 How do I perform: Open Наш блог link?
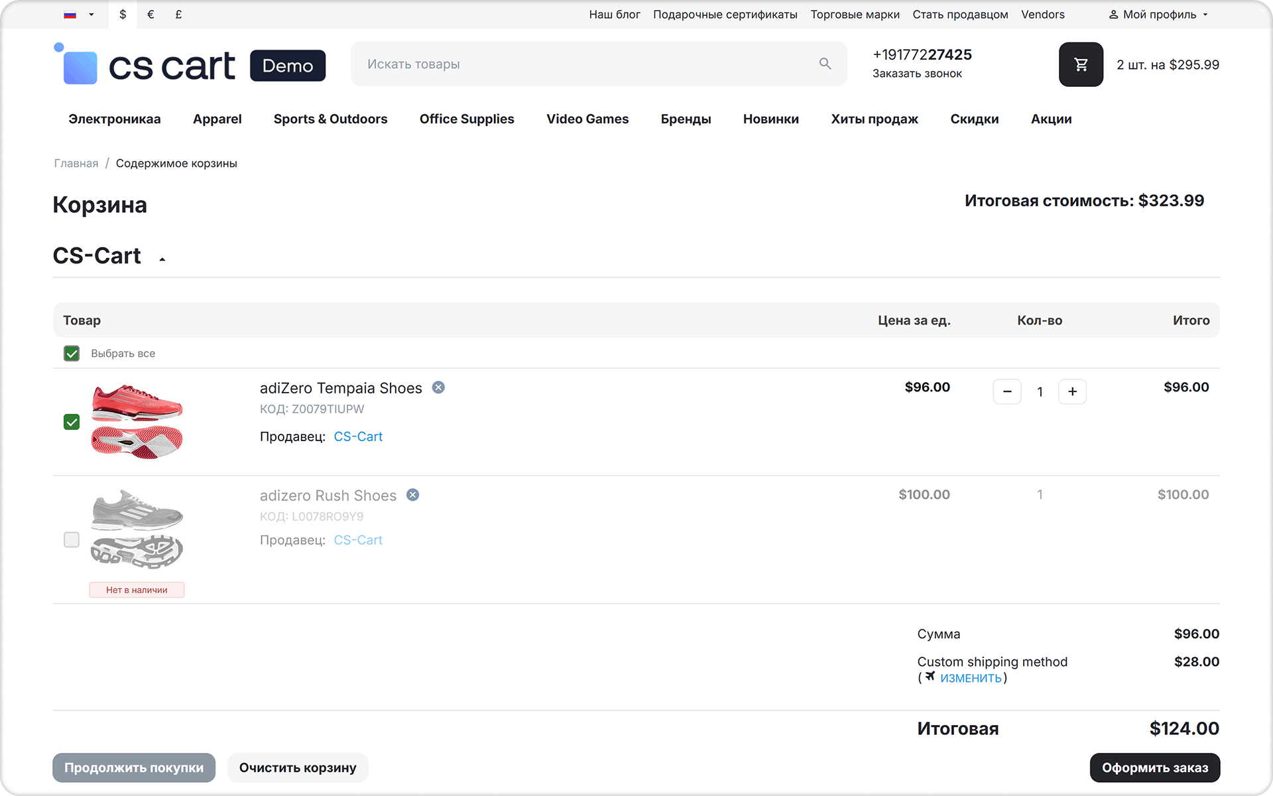point(615,15)
